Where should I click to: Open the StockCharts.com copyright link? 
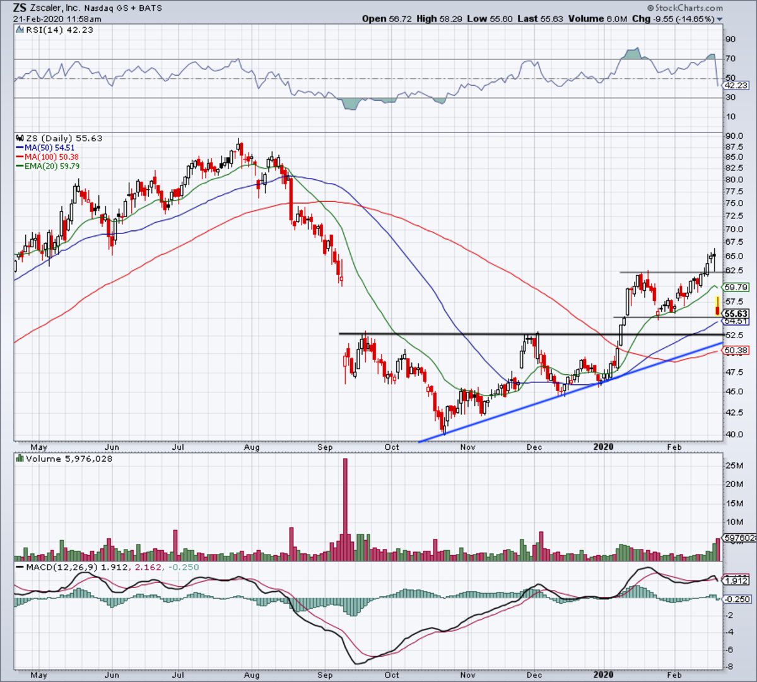684,8
